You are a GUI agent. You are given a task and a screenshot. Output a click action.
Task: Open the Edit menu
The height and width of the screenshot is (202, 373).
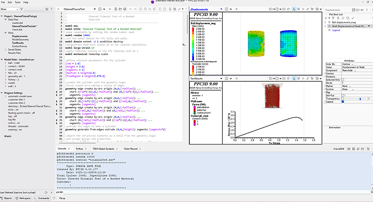10,2
